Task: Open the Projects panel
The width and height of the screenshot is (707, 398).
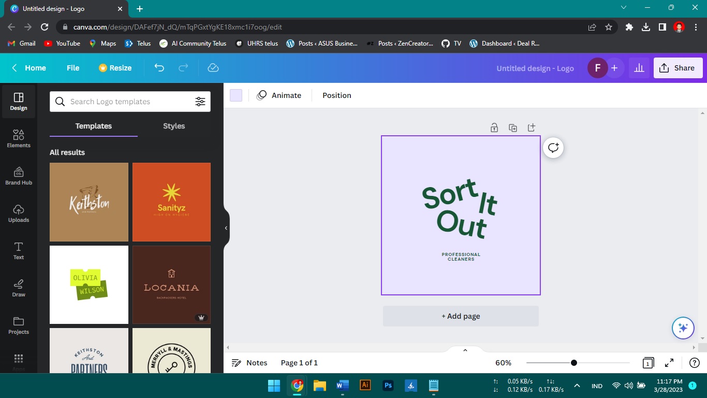Action: coord(19,326)
